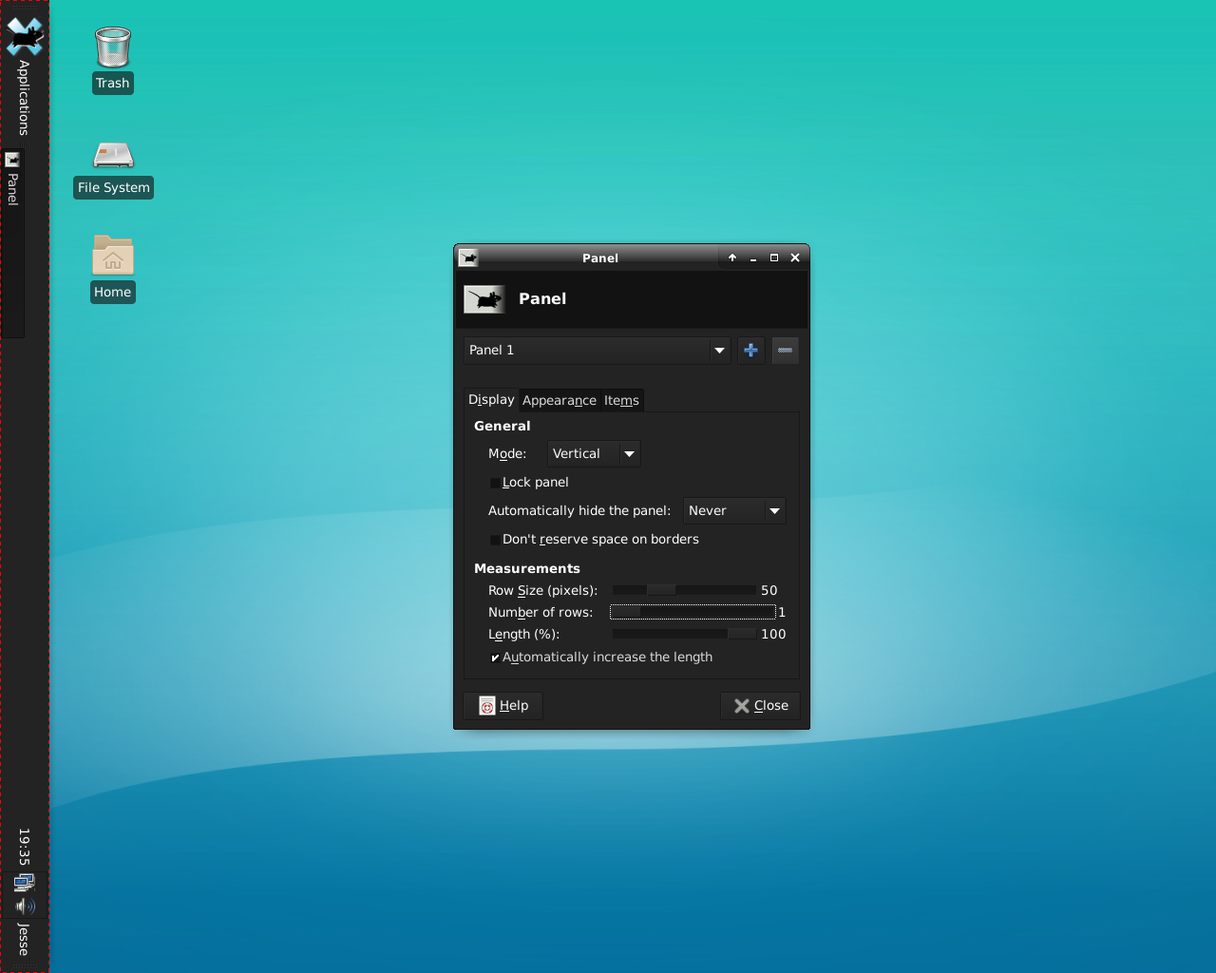The width and height of the screenshot is (1216, 973).
Task: Open the Panel 1 selector dropdown
Action: [x=597, y=351]
